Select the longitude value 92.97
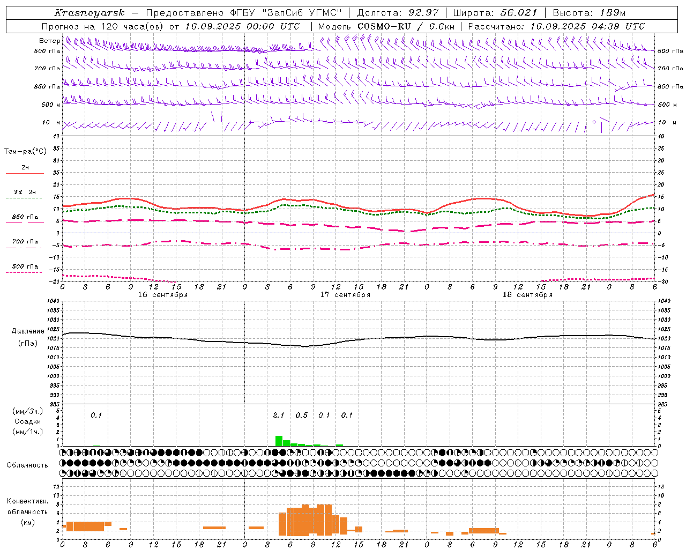 [423, 13]
